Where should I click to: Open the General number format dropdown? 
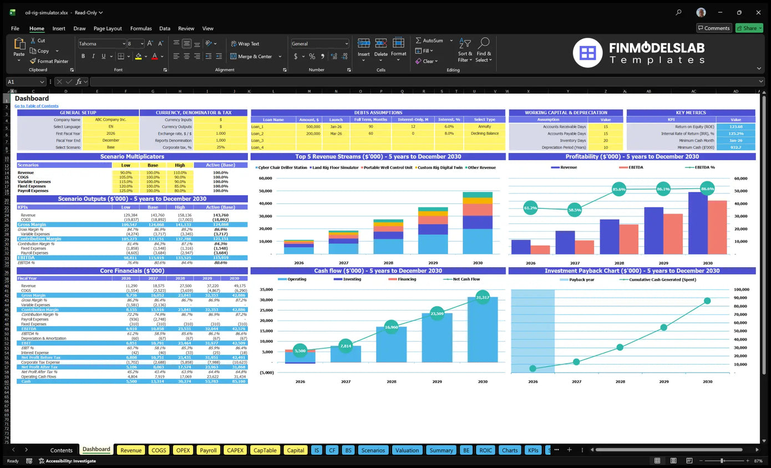[347, 43]
